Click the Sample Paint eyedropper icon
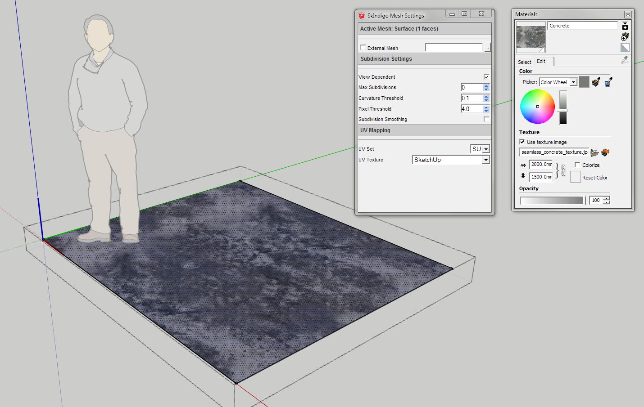The height and width of the screenshot is (407, 644). tap(625, 60)
